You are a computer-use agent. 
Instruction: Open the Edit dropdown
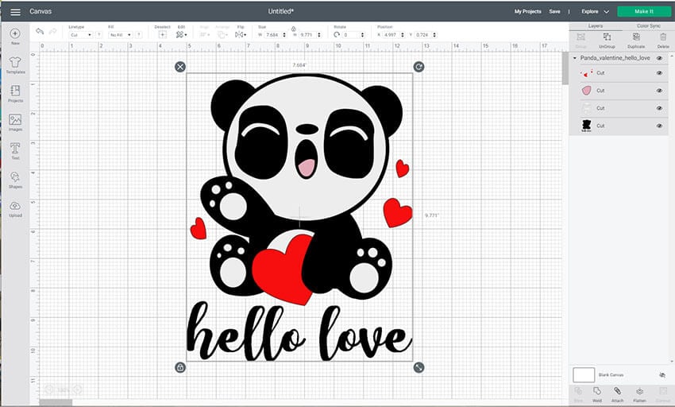[x=181, y=34]
